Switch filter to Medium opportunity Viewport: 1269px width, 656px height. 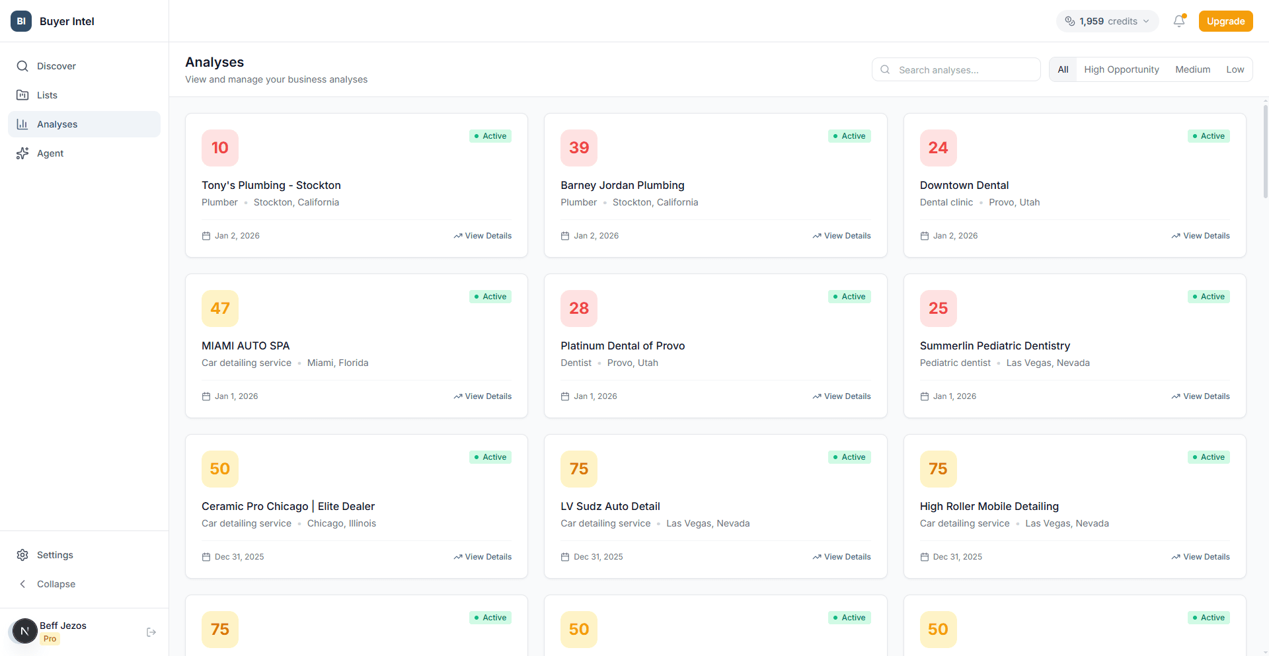point(1192,69)
